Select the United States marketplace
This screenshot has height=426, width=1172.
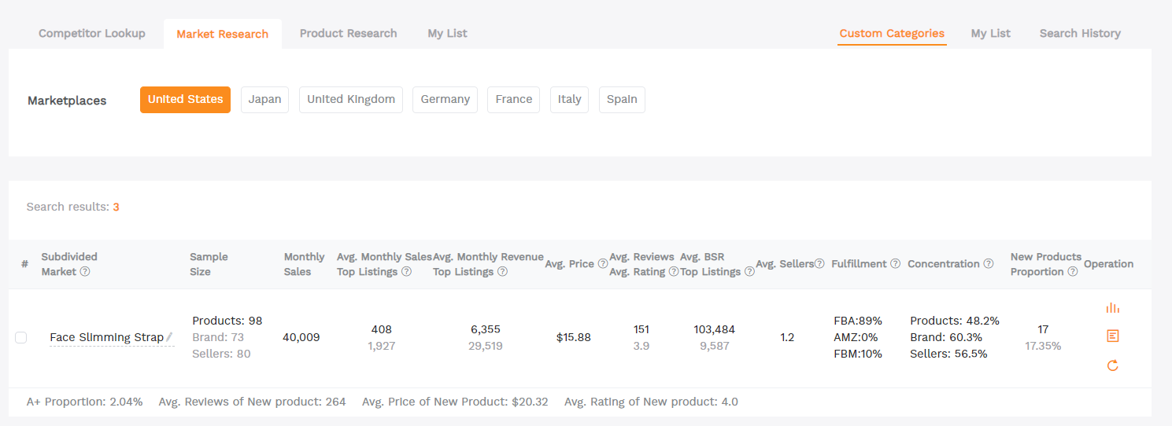tap(185, 100)
